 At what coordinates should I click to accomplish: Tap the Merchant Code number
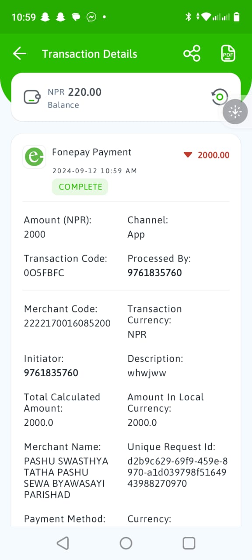coord(67,323)
